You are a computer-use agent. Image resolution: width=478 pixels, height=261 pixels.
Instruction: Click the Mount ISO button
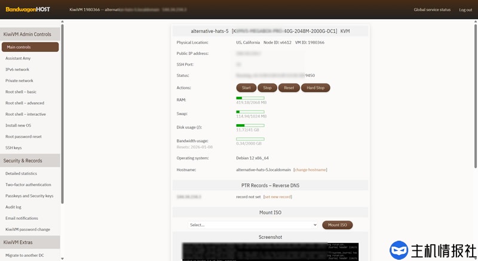[x=337, y=225]
